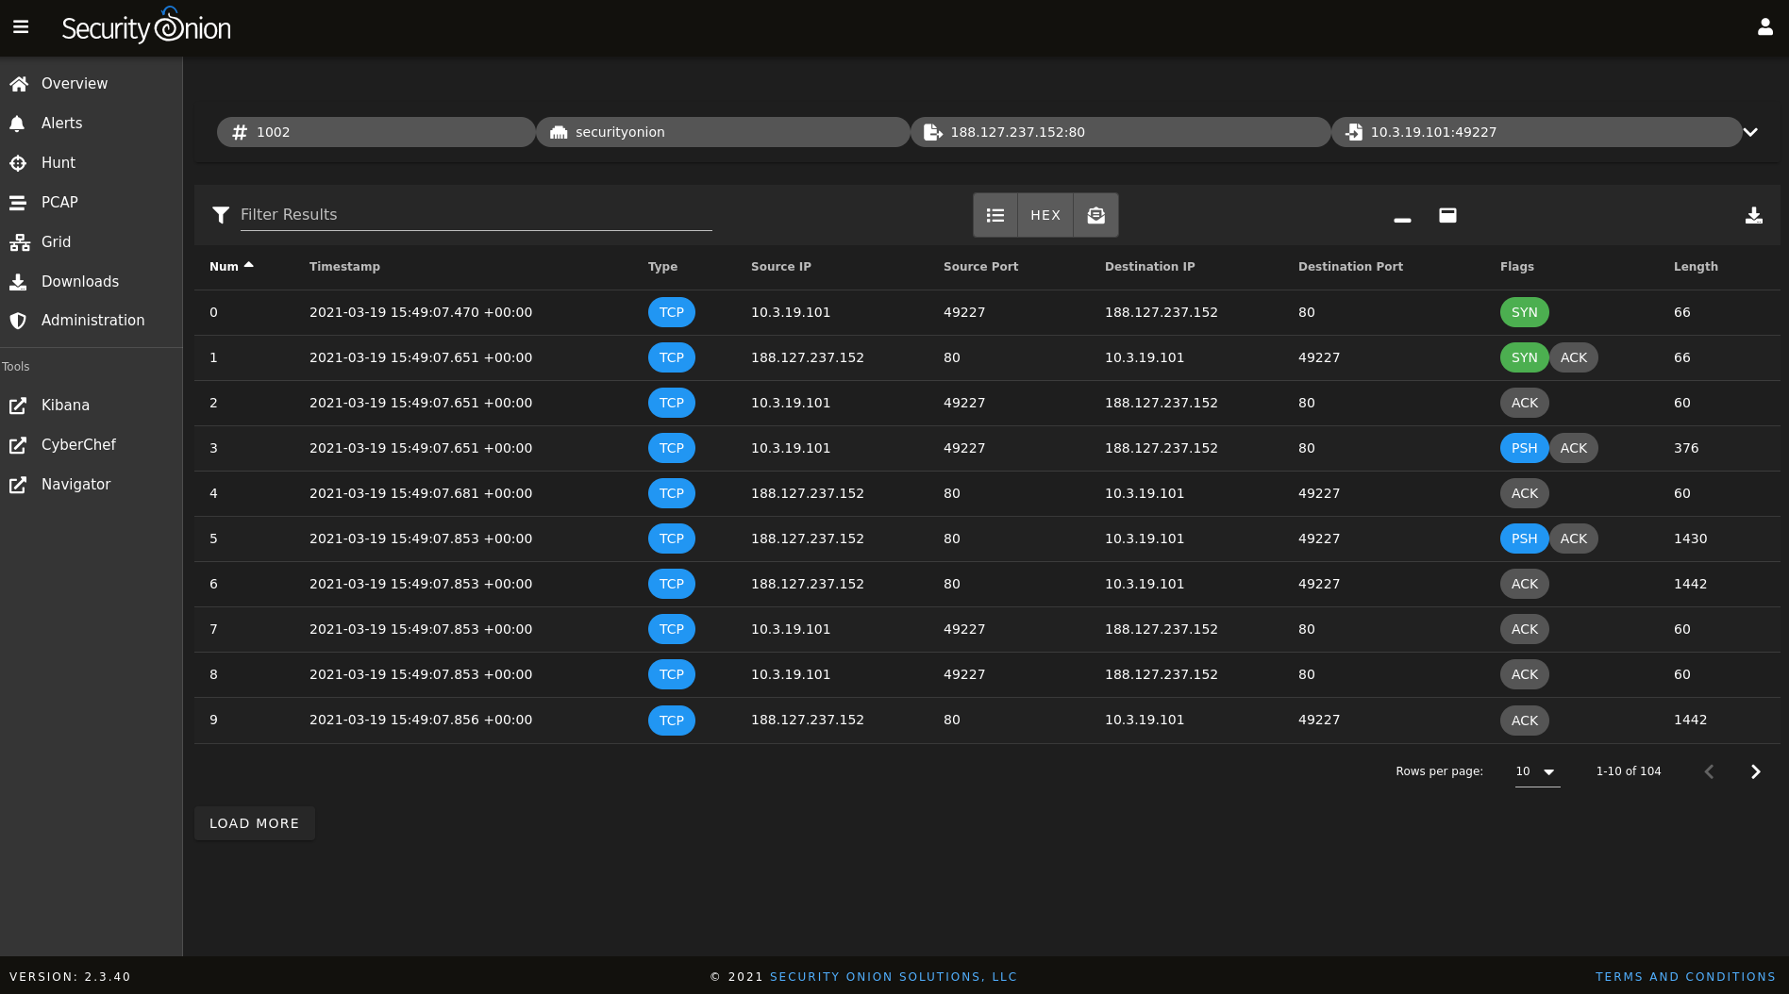Open the Alerts section in sidebar
Screen dimensions: 1789x994
tap(61, 123)
